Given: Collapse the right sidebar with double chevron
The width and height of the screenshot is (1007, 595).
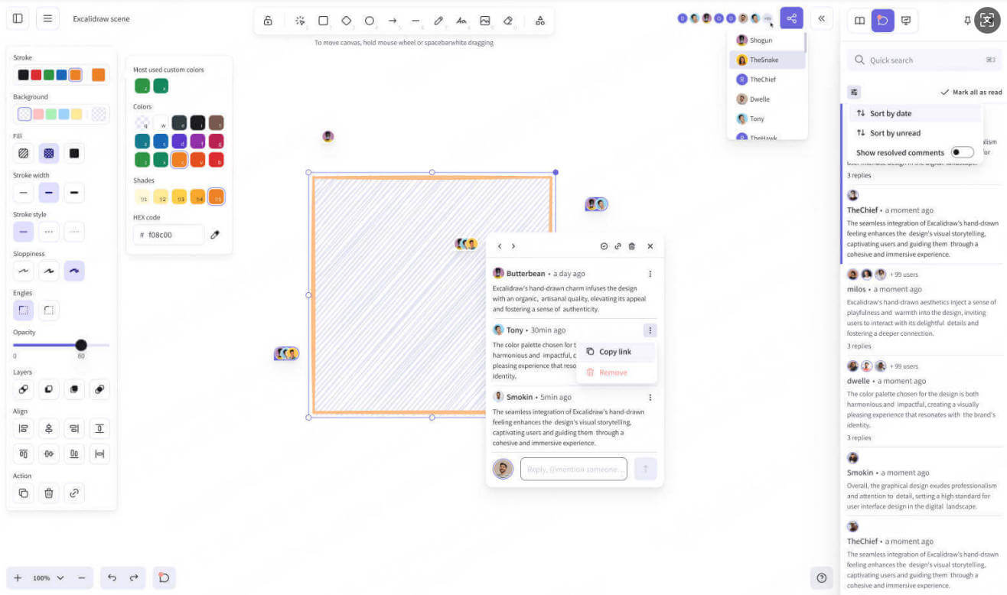Looking at the screenshot, I should (821, 18).
